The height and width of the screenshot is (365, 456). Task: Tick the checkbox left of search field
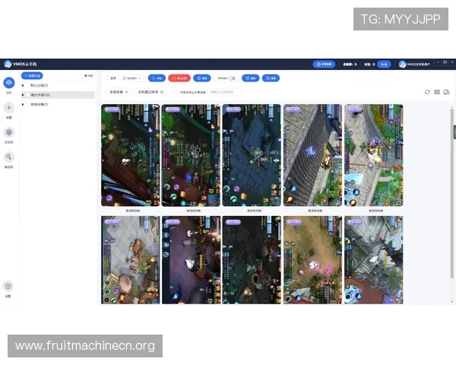click(176, 92)
